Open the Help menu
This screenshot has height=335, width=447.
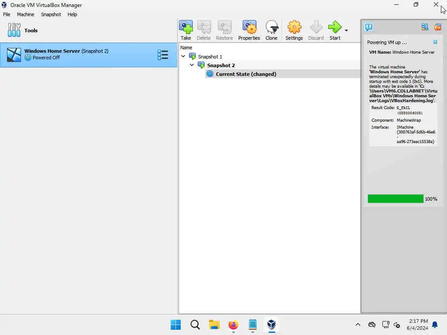[72, 14]
